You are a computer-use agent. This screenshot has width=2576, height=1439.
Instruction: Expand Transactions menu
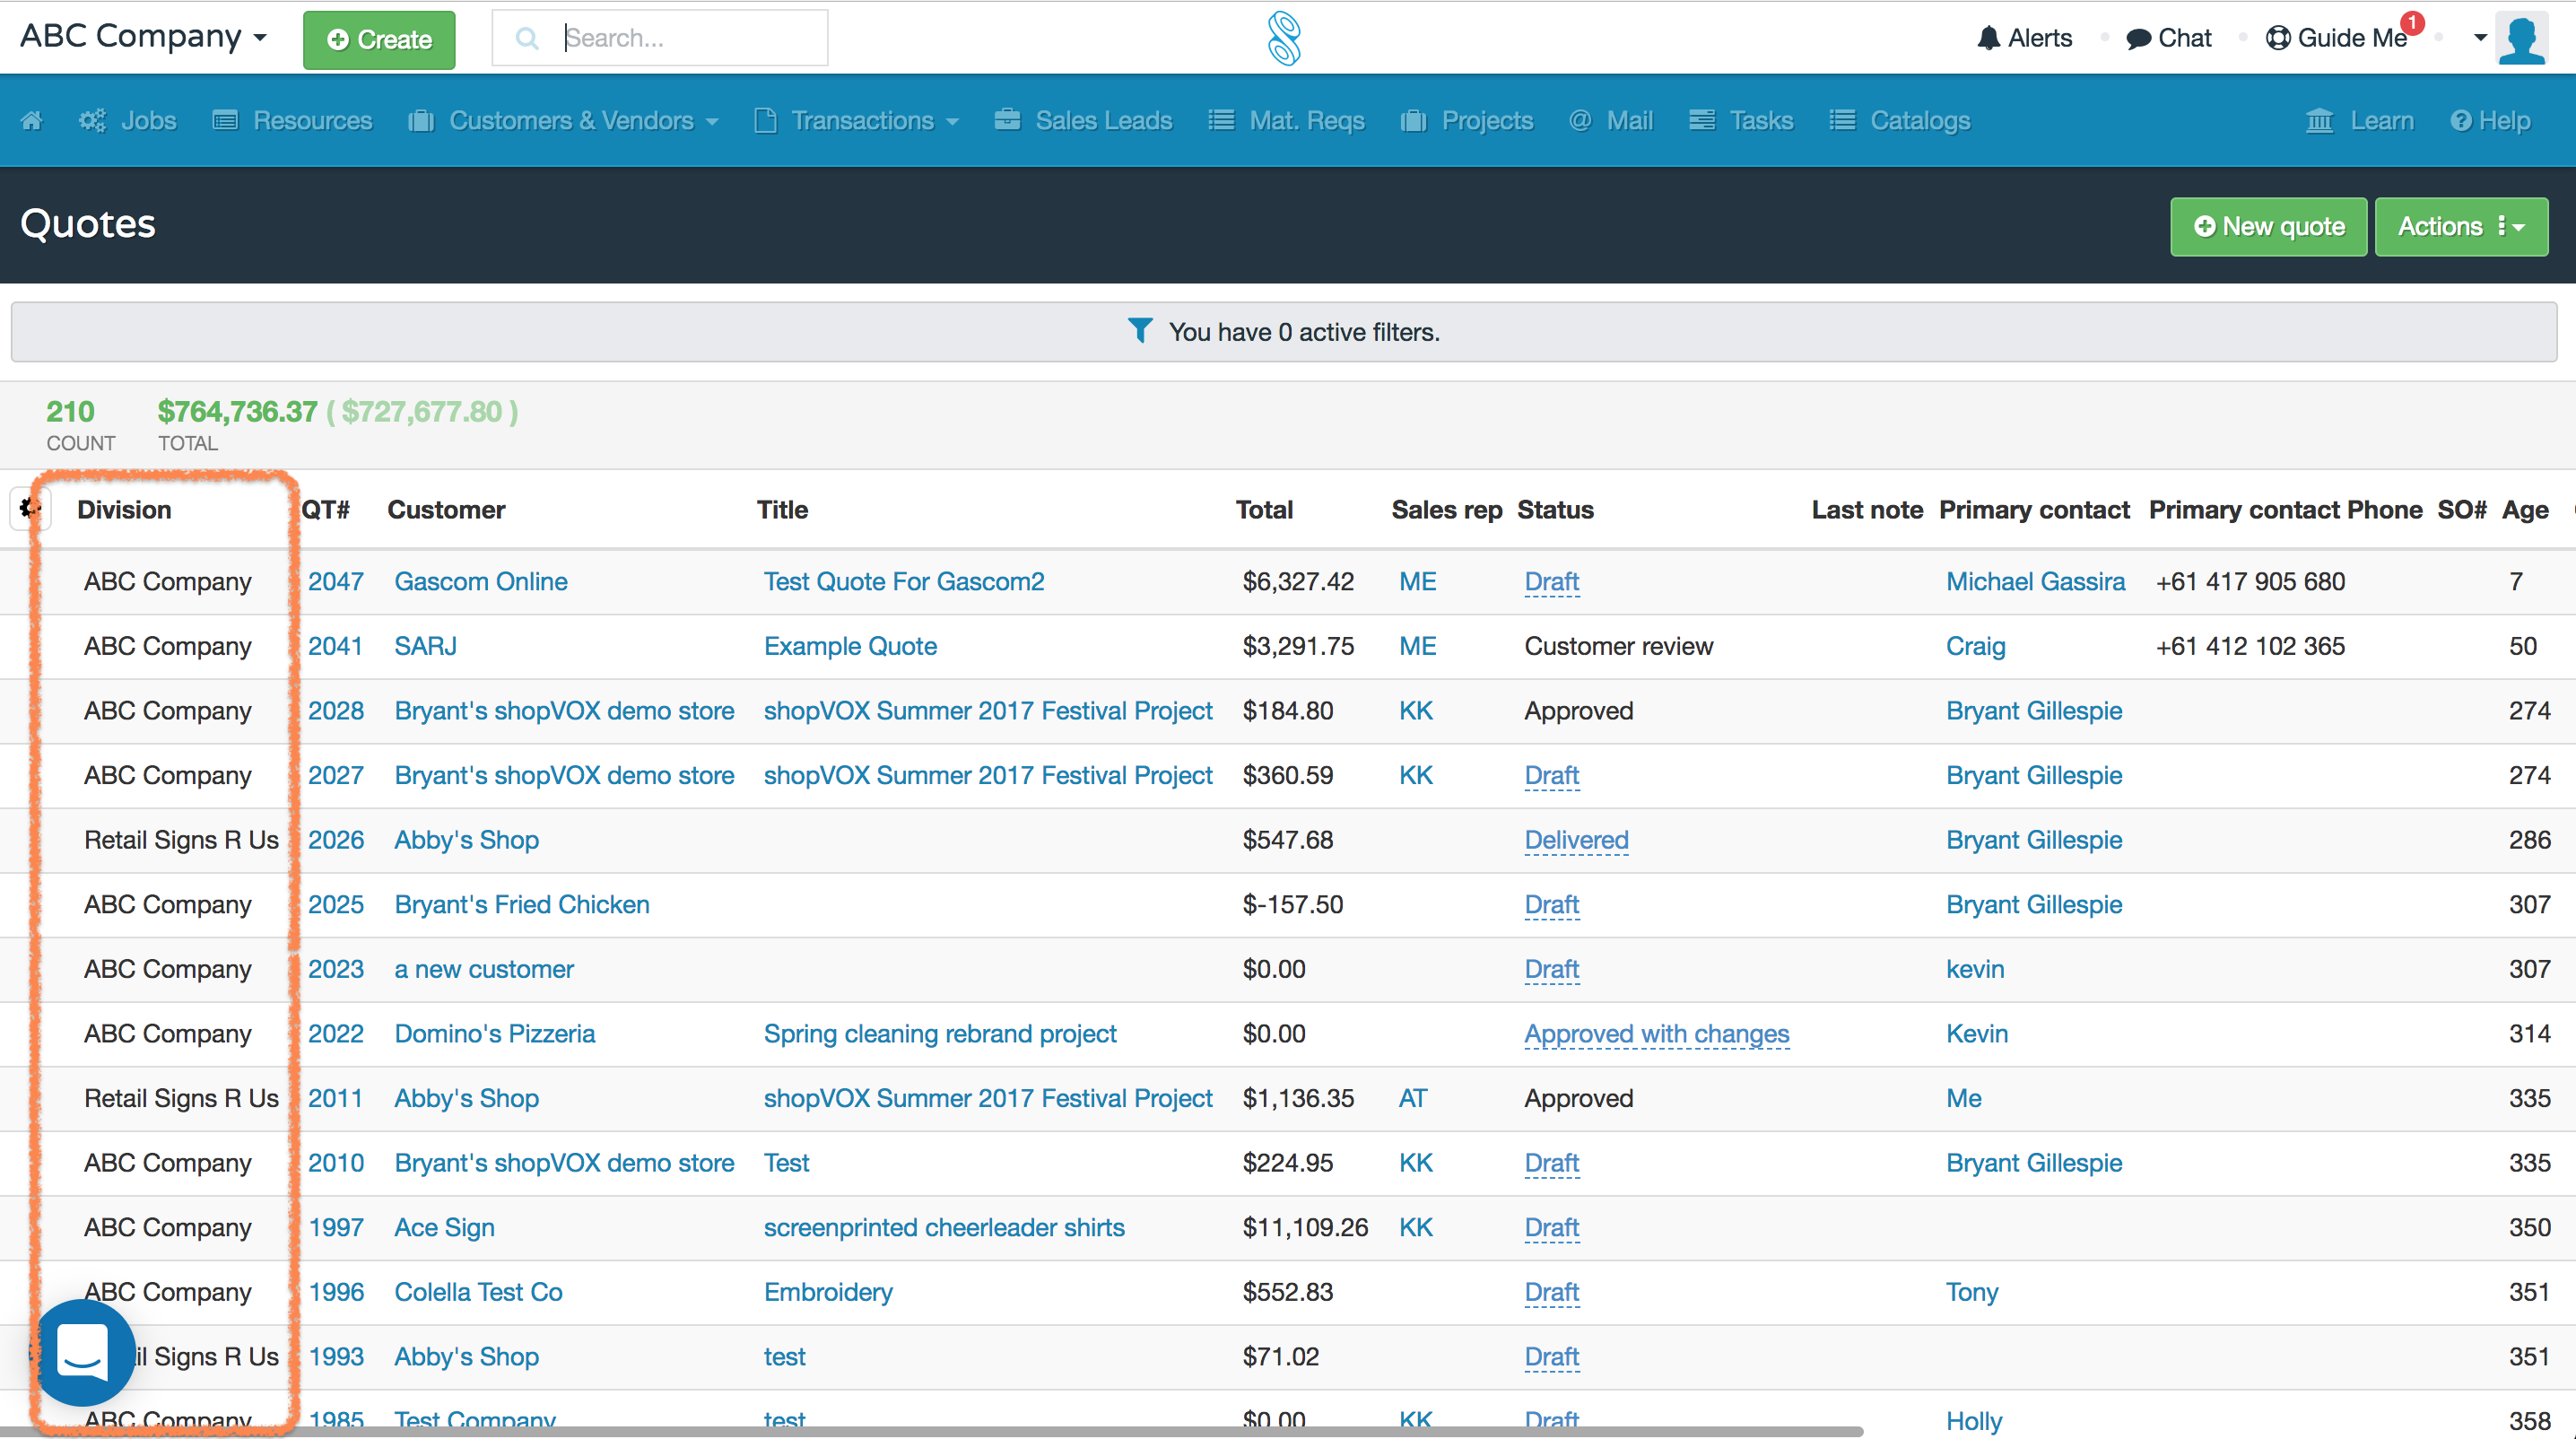(x=857, y=121)
